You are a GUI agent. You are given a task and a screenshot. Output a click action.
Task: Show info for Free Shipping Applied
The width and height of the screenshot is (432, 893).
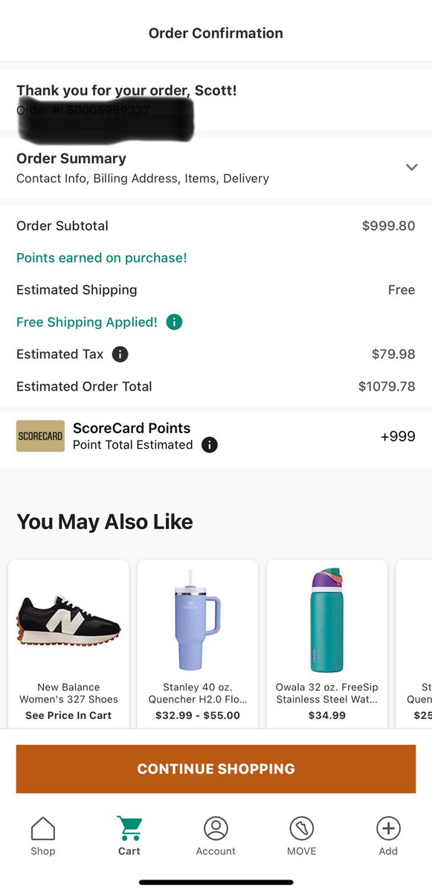[x=174, y=322]
